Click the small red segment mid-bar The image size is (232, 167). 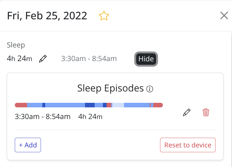tap(109, 105)
